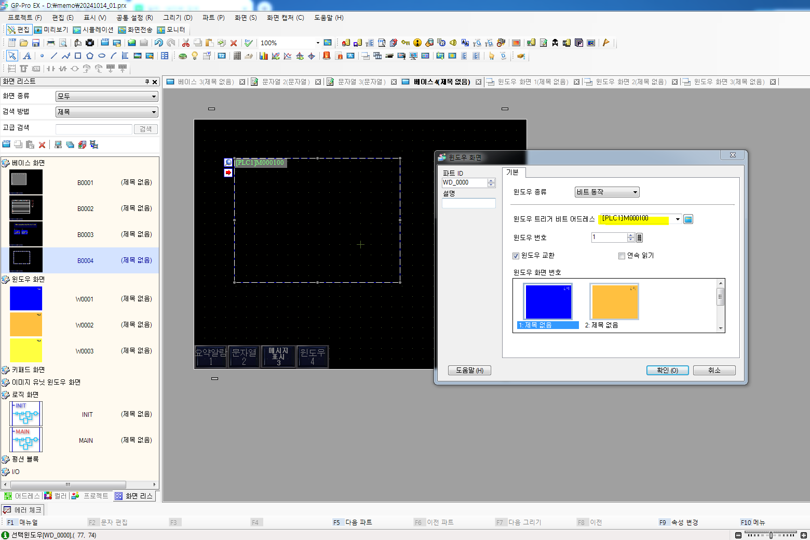Click the address browse icon beside trigger address
This screenshot has height=540, width=810.
point(688,219)
